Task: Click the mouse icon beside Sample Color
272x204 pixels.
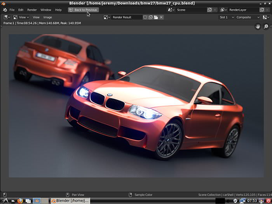Action: tap(130, 195)
